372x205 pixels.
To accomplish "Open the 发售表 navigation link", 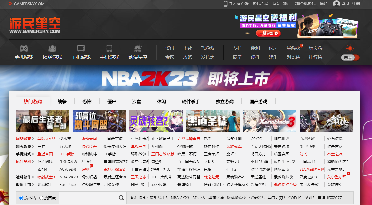I will coord(208,57).
